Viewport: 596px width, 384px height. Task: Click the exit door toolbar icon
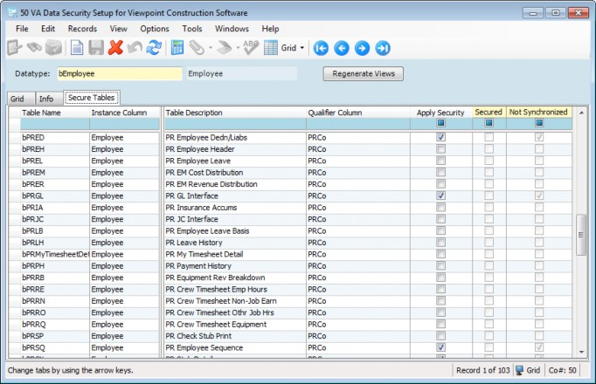[14, 48]
